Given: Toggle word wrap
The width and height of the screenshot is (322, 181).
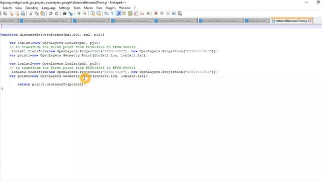Looking at the screenshot, I should [x=106, y=14].
